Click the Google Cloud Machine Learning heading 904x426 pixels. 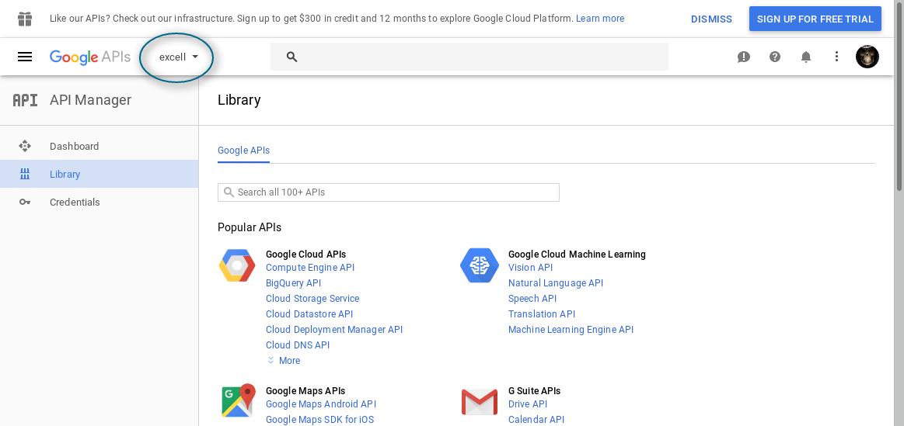[577, 255]
